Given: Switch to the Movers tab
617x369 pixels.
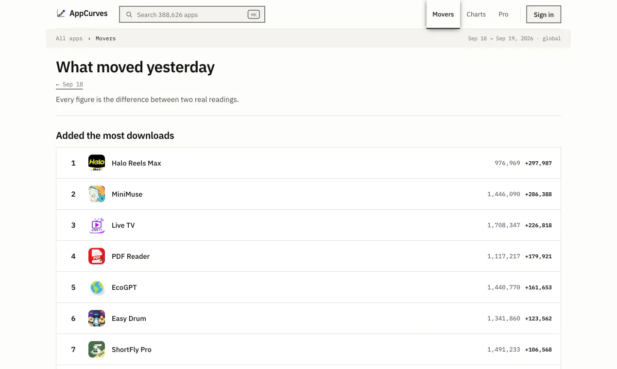Looking at the screenshot, I should pos(443,14).
